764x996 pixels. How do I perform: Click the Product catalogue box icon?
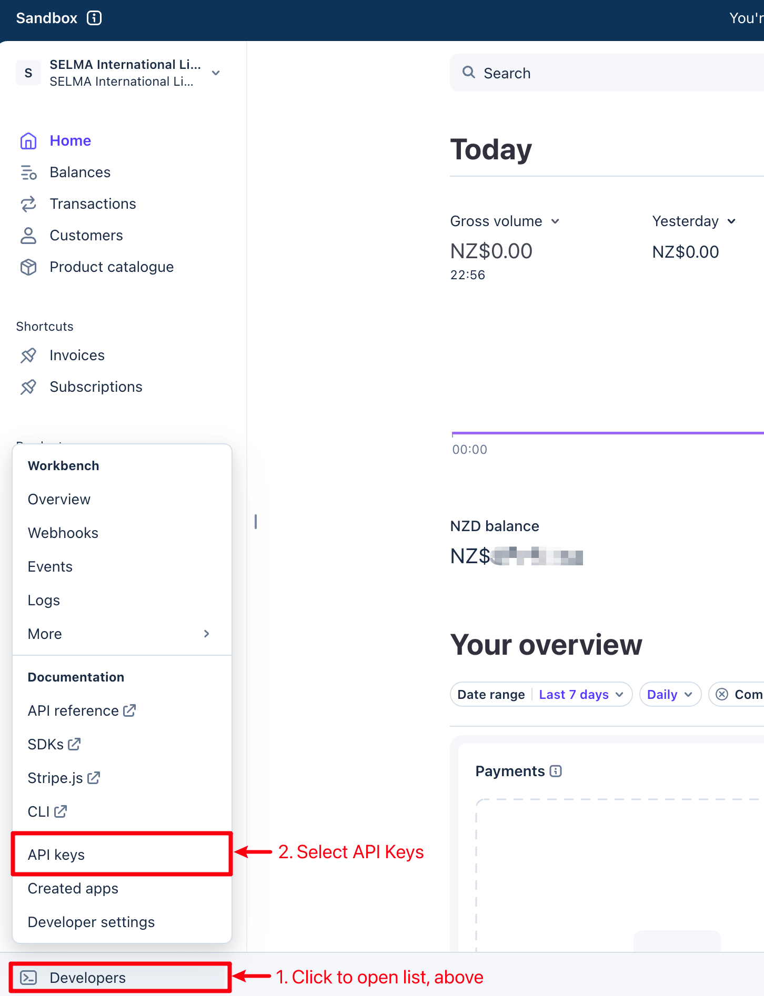28,267
